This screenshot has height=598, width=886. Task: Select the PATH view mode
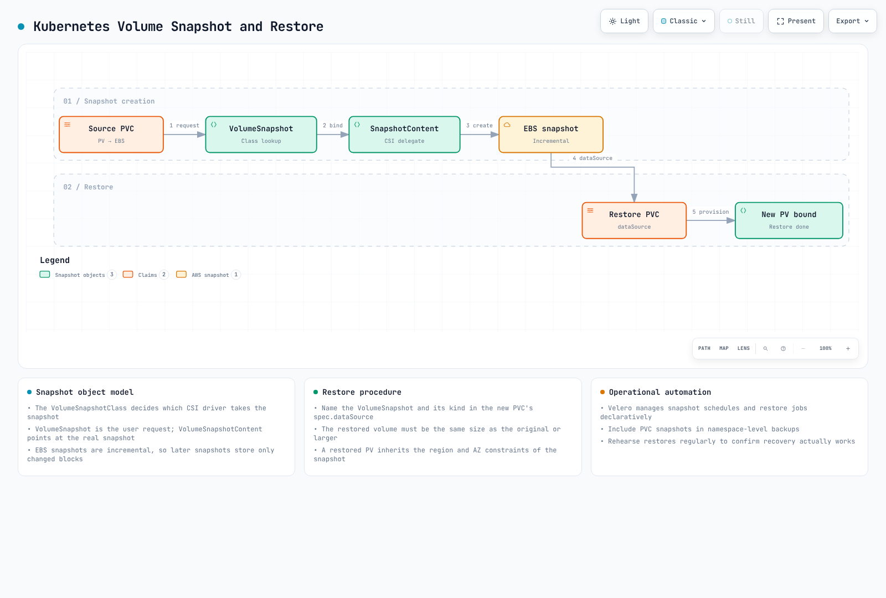pyautogui.click(x=704, y=349)
